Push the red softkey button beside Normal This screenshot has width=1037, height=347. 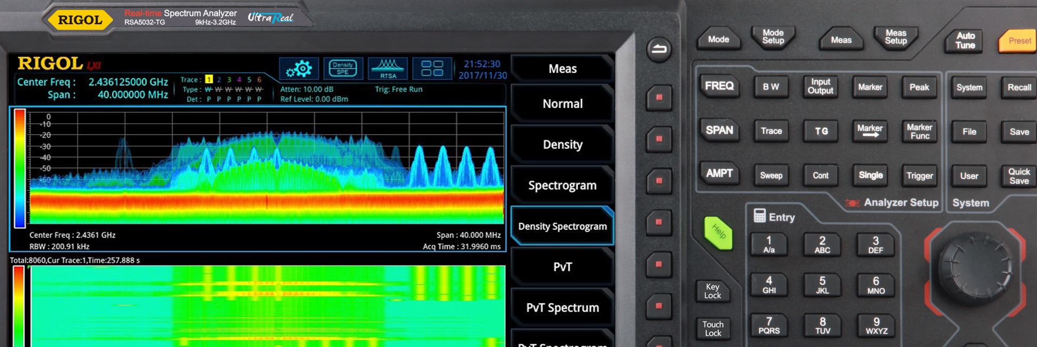pyautogui.click(x=659, y=98)
